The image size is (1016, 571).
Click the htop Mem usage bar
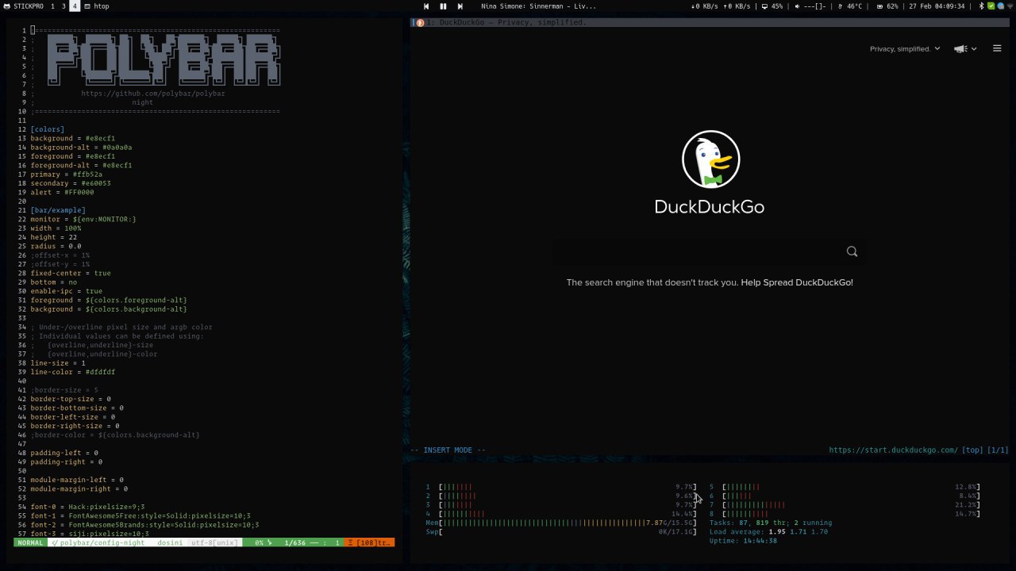561,523
